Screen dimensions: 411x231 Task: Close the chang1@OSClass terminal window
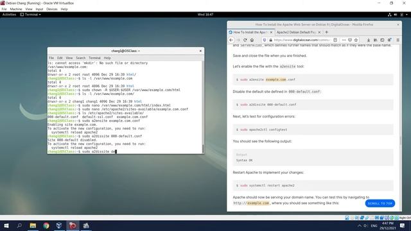(200, 51)
